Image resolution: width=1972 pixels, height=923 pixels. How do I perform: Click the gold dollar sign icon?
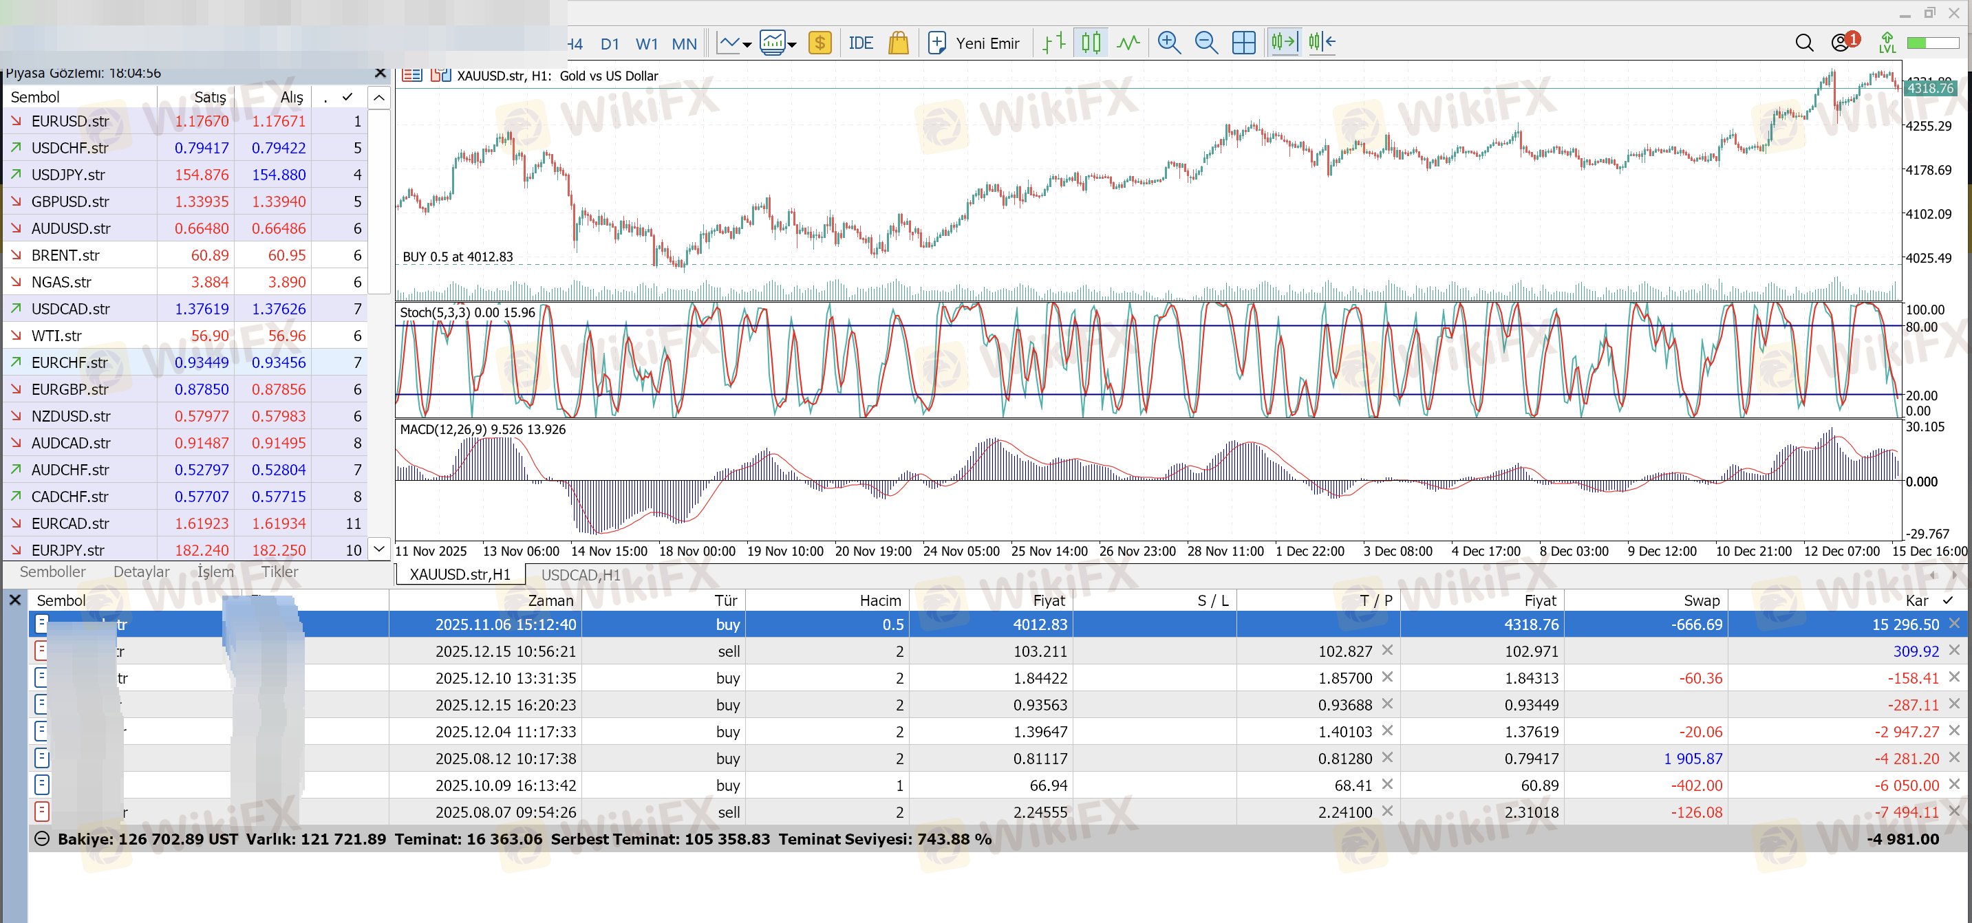pos(819,43)
